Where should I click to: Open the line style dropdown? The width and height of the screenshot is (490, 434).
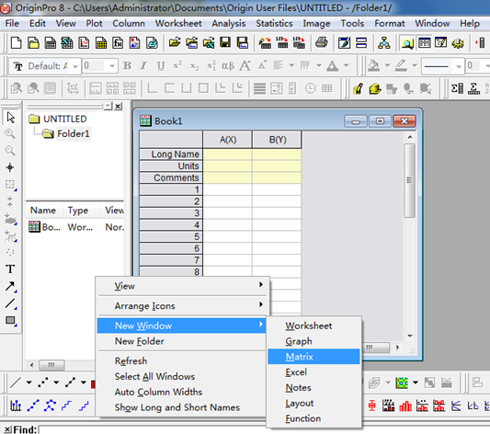pos(459,66)
